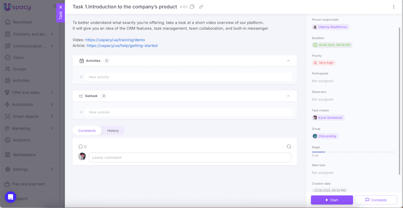Click the plus icon for new activity
The width and height of the screenshot is (403, 208).
[81, 77]
